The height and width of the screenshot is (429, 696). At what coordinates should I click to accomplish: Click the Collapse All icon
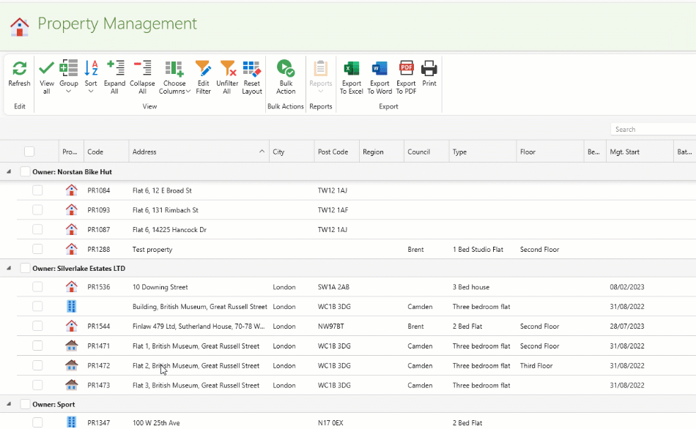click(142, 69)
